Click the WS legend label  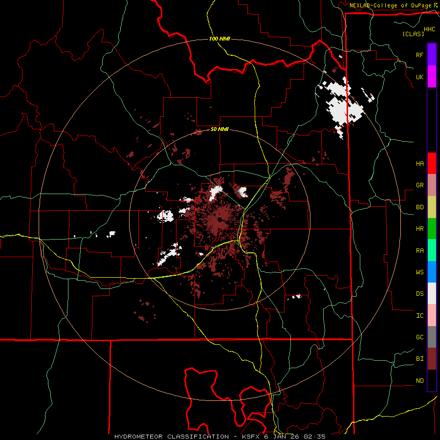point(419,272)
